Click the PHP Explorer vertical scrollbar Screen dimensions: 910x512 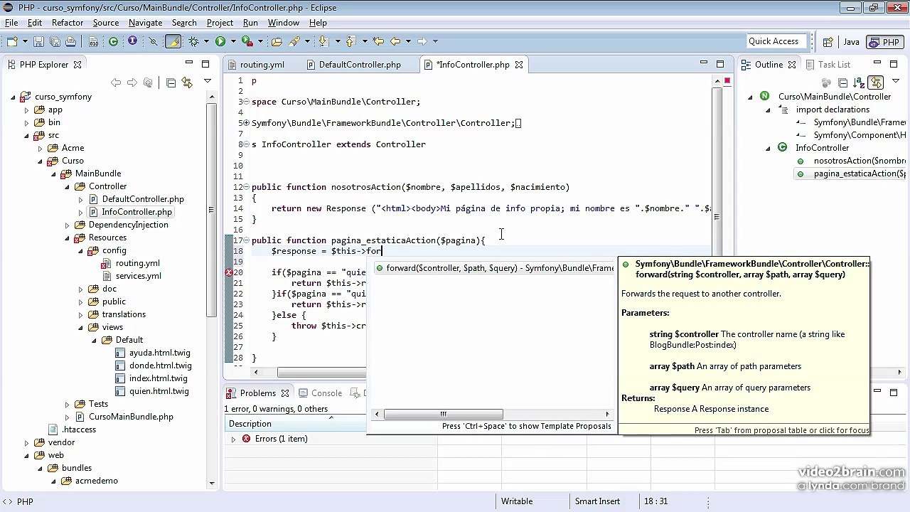pyautogui.click(x=212, y=211)
